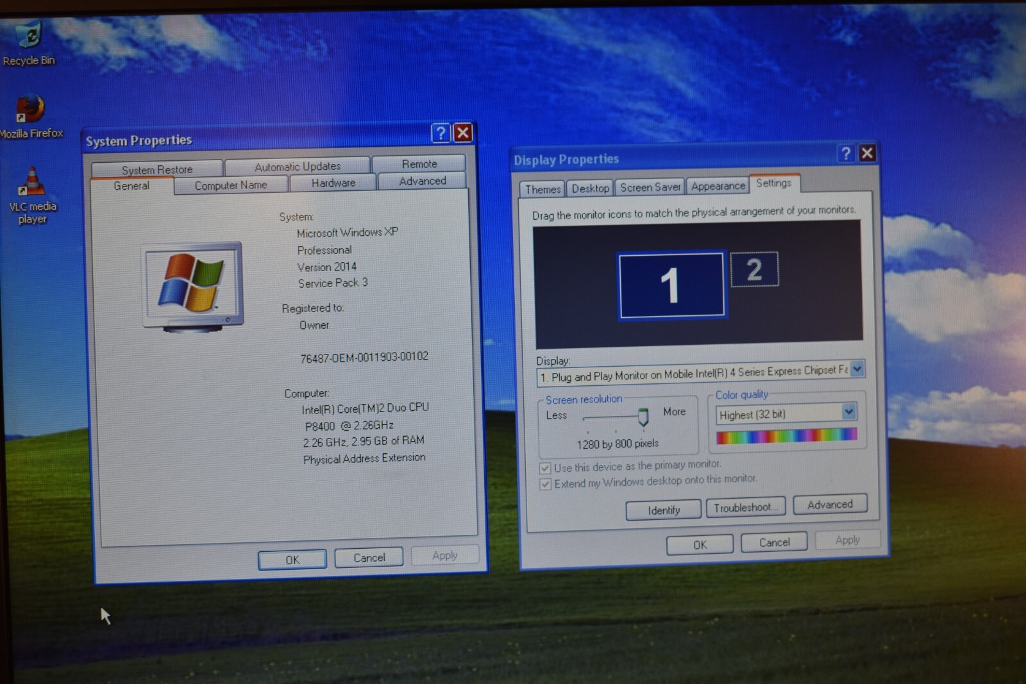Switch to the Themes tab

coord(542,189)
